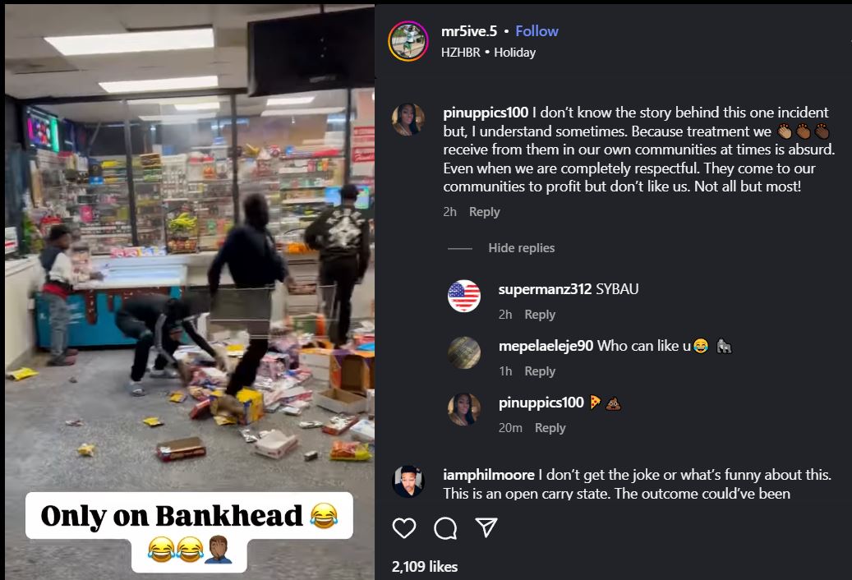The width and height of the screenshot is (852, 580).
Task: Like the post with the heart icon
Action: [x=403, y=528]
